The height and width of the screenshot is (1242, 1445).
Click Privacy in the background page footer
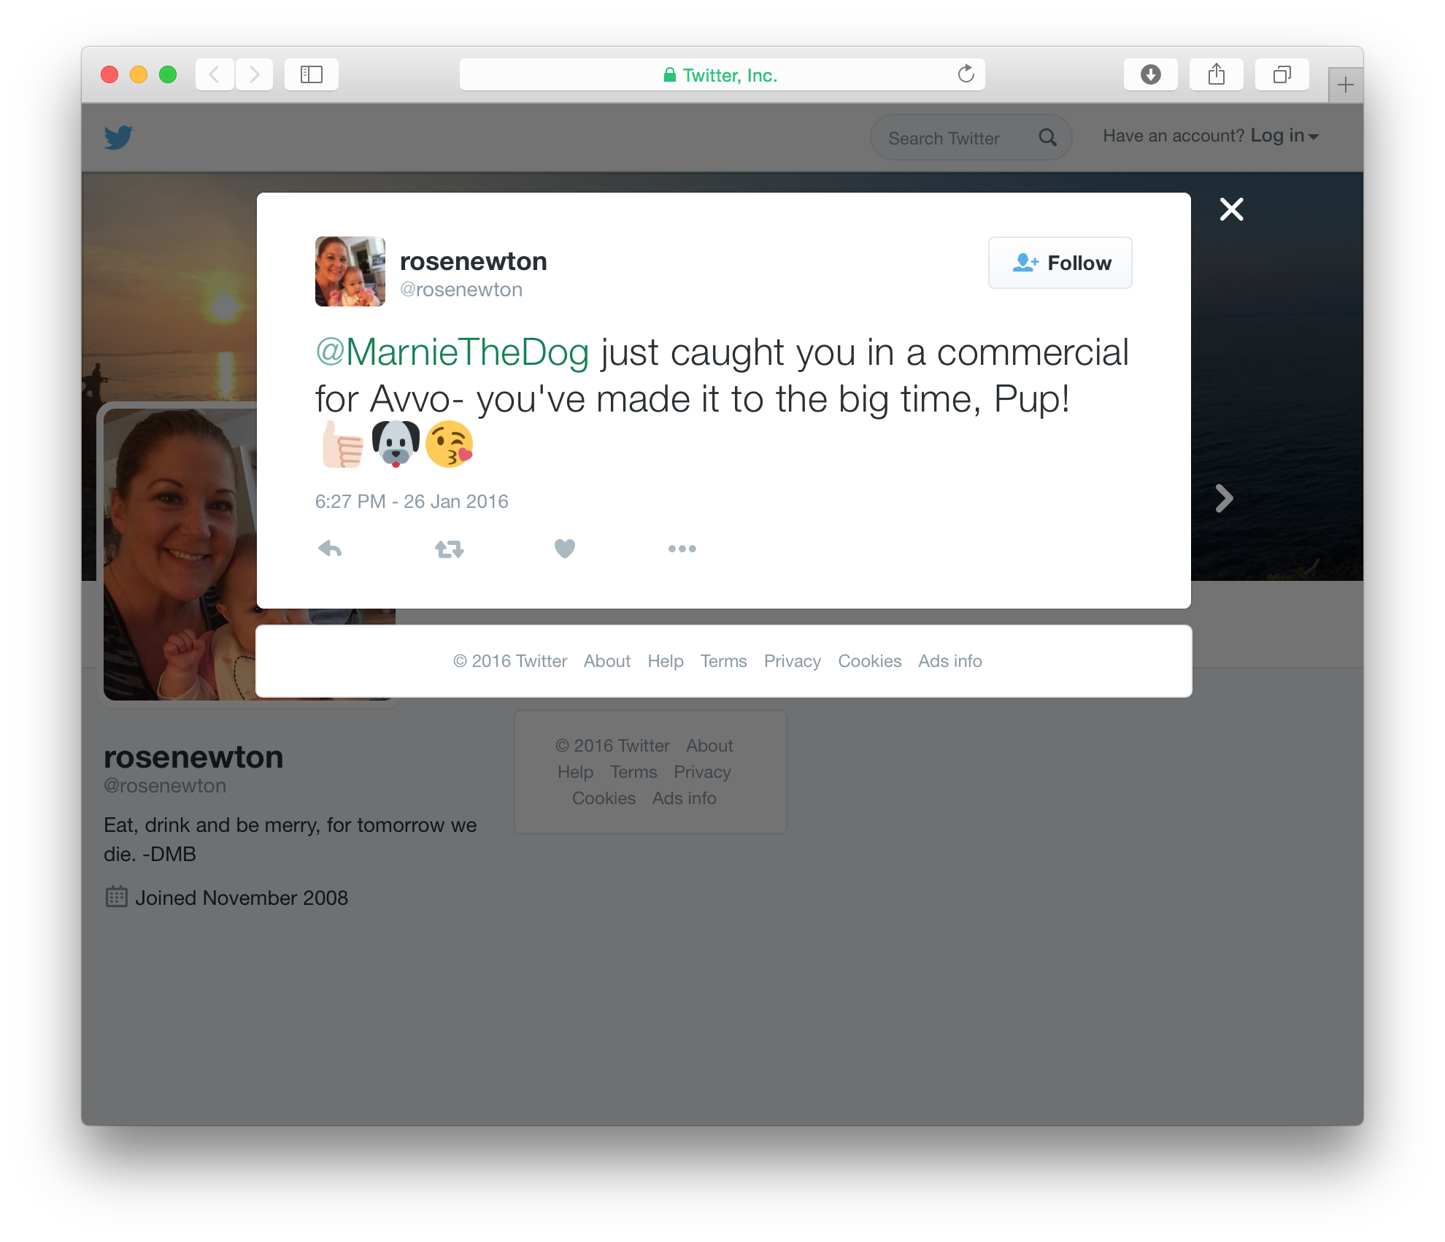tap(702, 772)
